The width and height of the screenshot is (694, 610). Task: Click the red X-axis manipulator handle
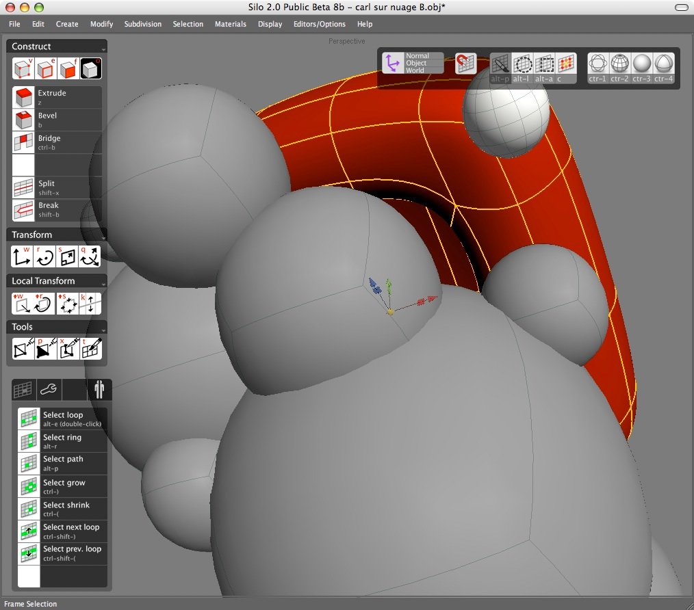[x=426, y=300]
